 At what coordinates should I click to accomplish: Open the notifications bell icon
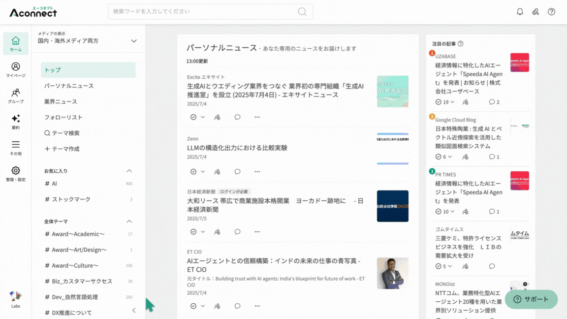(520, 12)
